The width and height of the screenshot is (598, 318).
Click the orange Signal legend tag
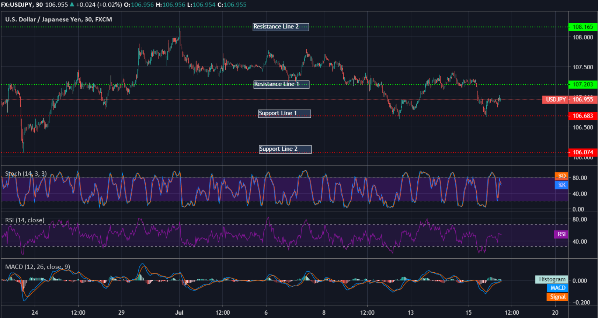coord(557,297)
